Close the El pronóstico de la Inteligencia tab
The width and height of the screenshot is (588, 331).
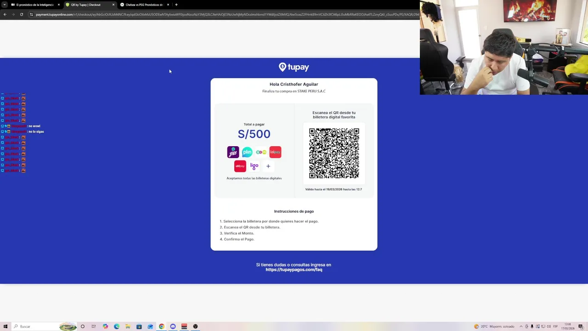pyautogui.click(x=59, y=5)
